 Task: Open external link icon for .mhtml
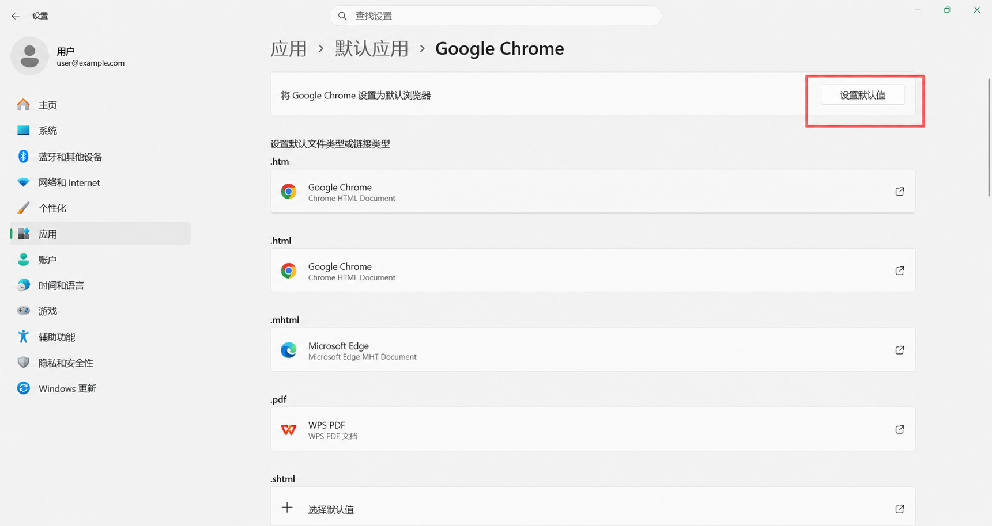click(x=900, y=350)
